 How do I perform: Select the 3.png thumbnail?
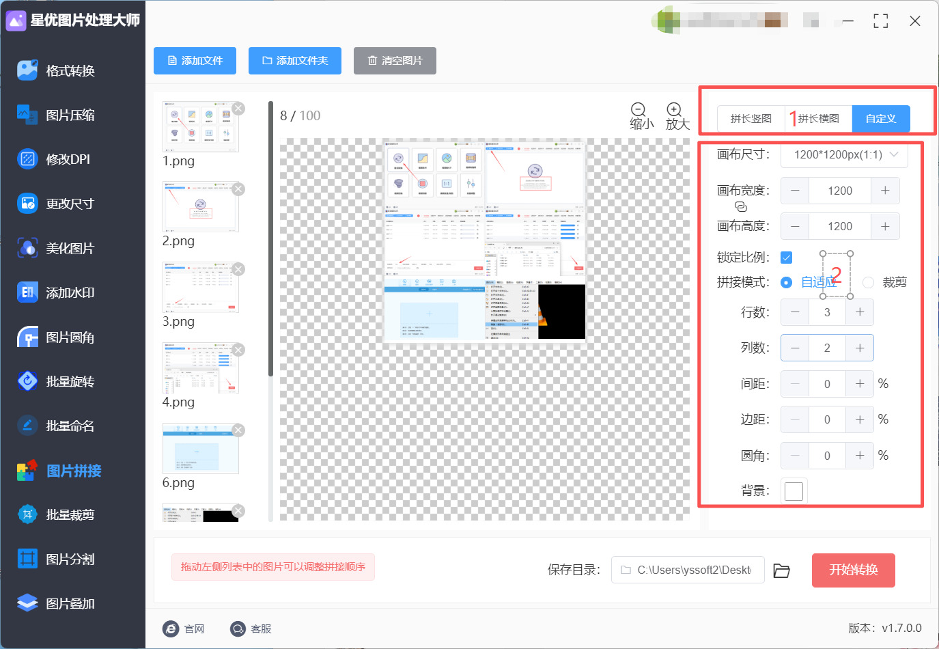(x=201, y=288)
